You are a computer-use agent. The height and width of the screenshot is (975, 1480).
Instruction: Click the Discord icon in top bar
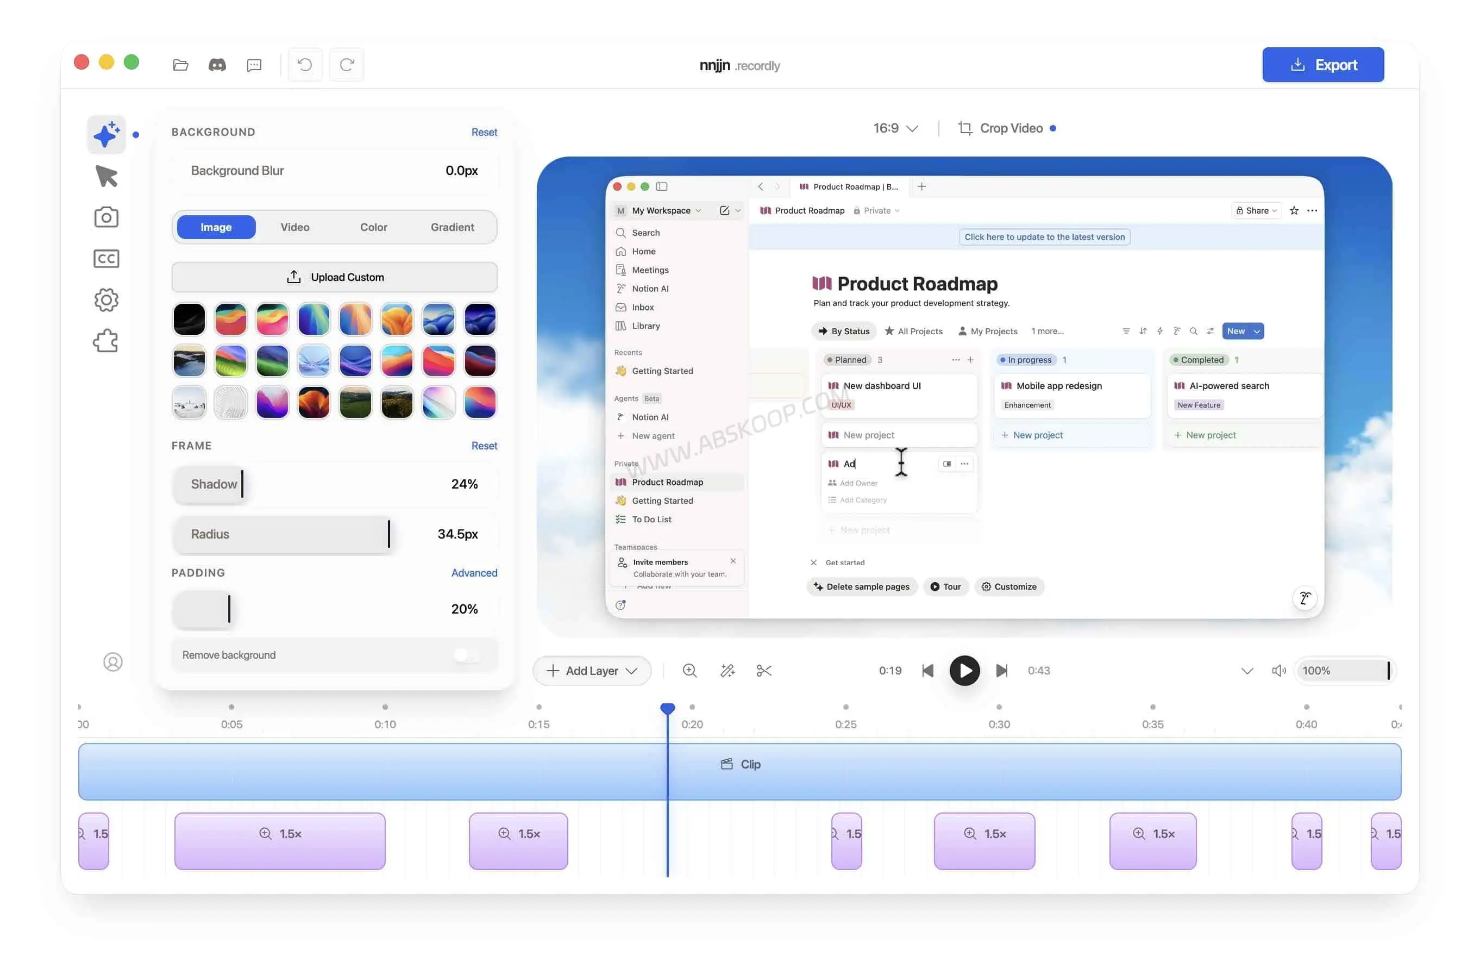[x=217, y=65]
